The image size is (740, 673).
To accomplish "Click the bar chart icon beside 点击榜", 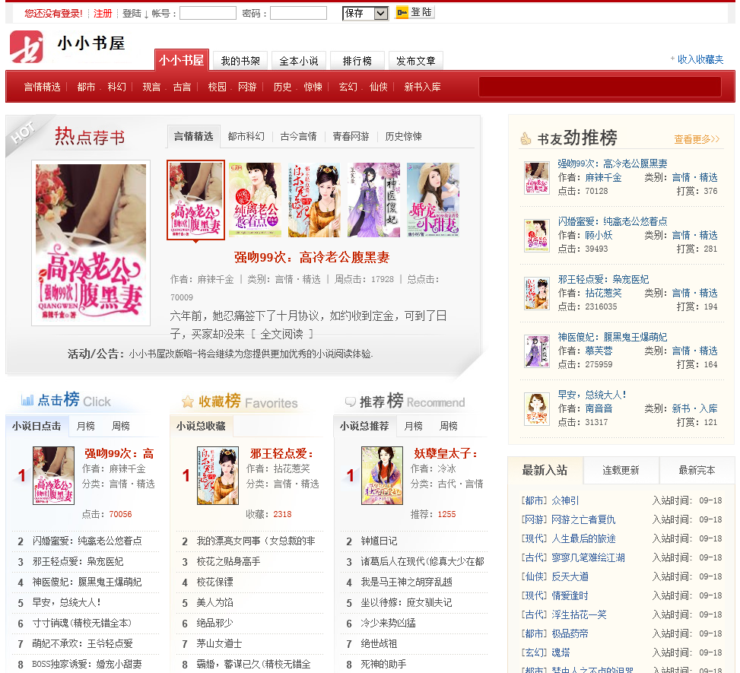I will 27,400.
